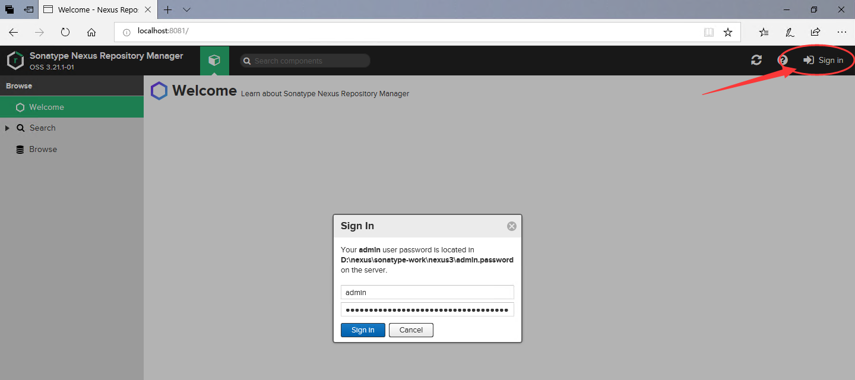This screenshot has width=855, height=380.
Task: Add page to favorites star icon
Action: [x=728, y=32]
